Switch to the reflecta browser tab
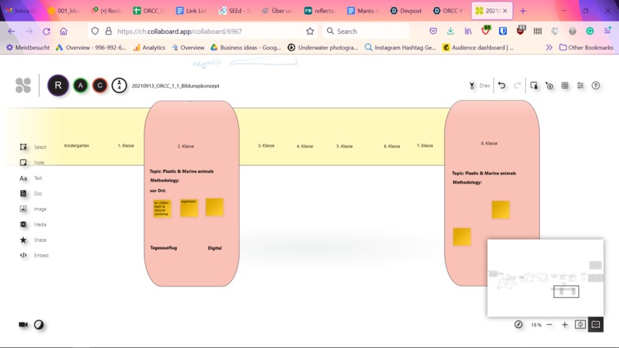 320,11
